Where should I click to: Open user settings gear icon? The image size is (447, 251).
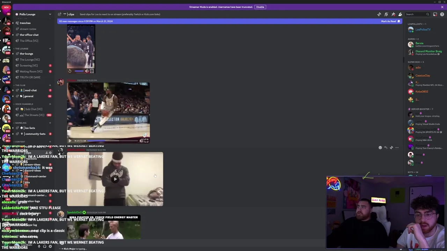tap(50, 246)
